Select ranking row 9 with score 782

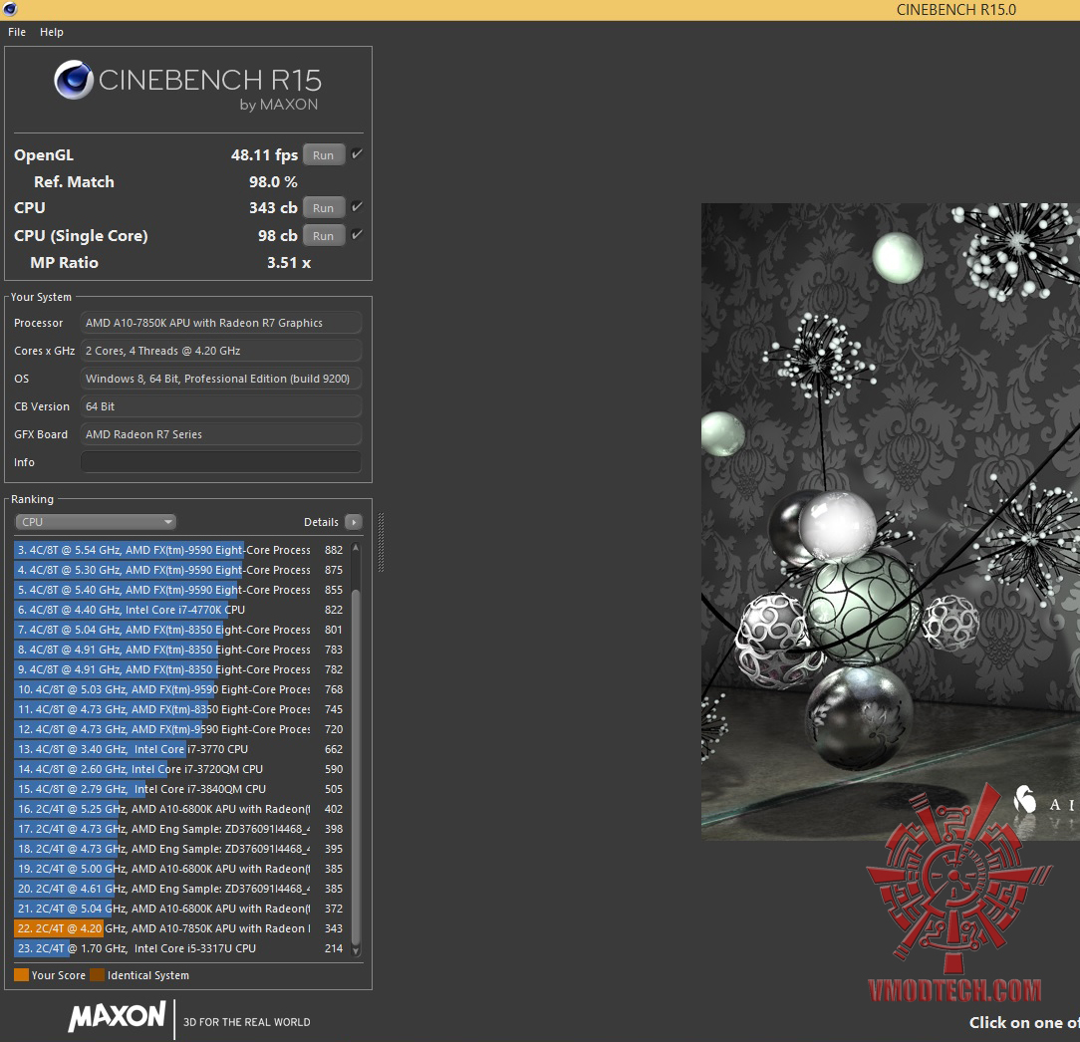pyautogui.click(x=179, y=669)
